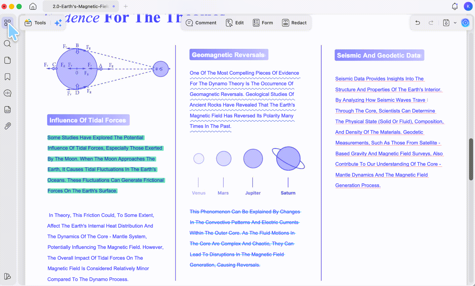
Task: Open the Tools menu
Action: (35, 23)
